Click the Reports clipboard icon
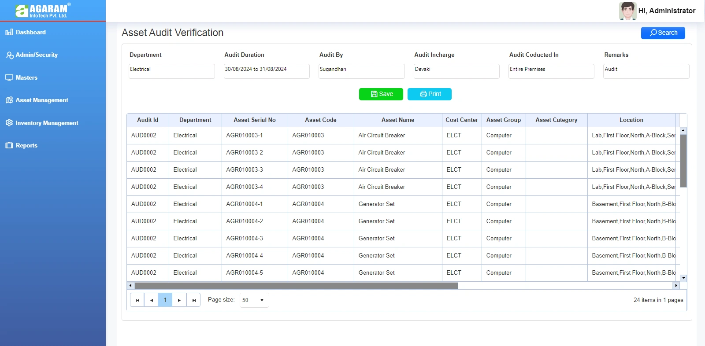The width and height of the screenshot is (705, 346). (x=9, y=145)
